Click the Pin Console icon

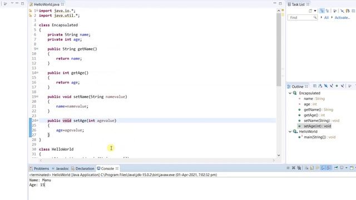[x=336, y=168]
